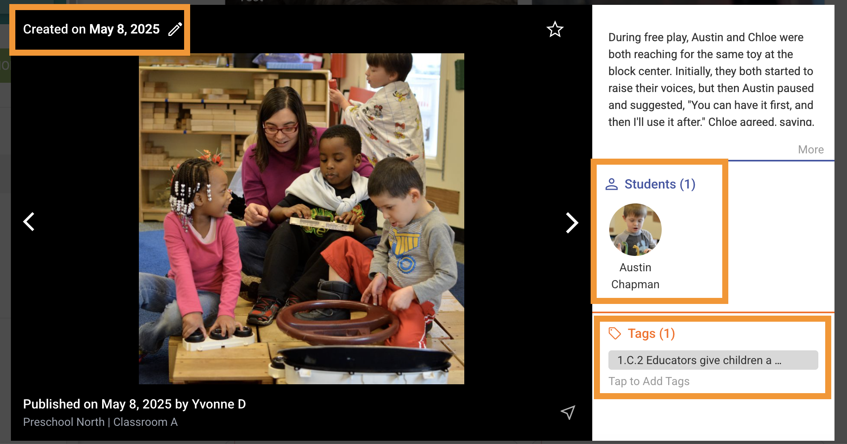Select the Students (1) heading
The width and height of the screenshot is (847, 444).
point(660,184)
